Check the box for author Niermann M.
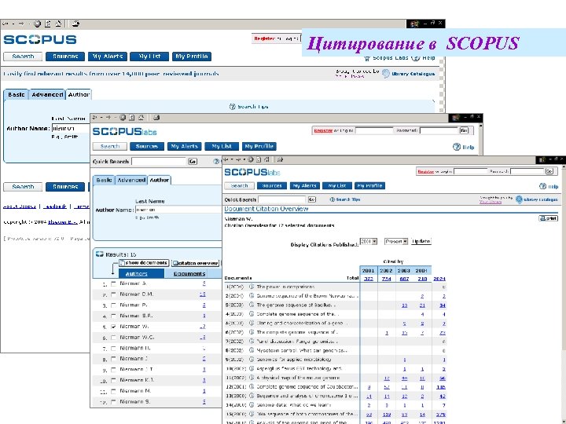The height and width of the screenshot is (424, 566). (114, 391)
